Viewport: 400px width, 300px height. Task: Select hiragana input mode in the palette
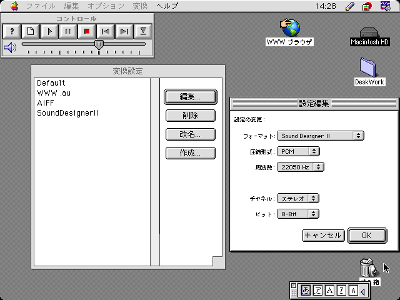tap(306, 290)
